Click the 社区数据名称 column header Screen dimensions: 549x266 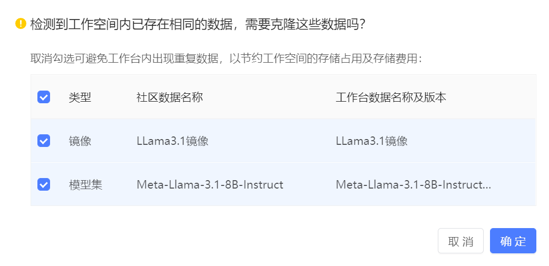tap(170, 97)
